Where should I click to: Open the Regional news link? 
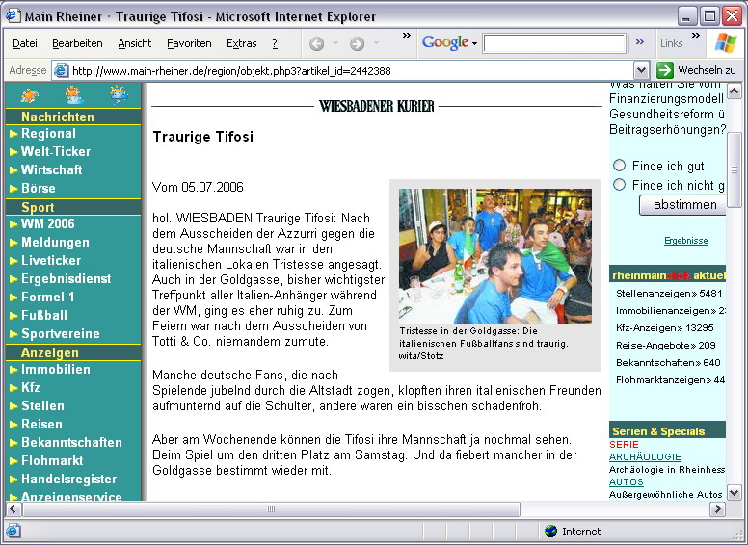(48, 134)
